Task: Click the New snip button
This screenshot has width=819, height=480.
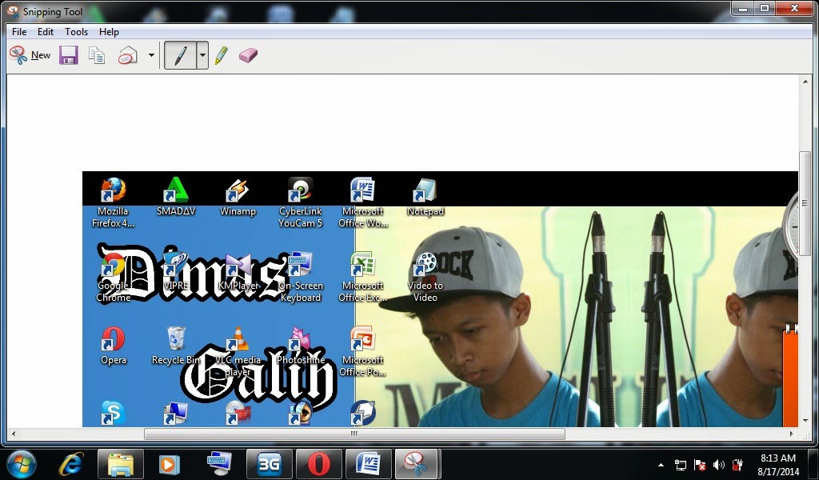Action: (x=30, y=54)
